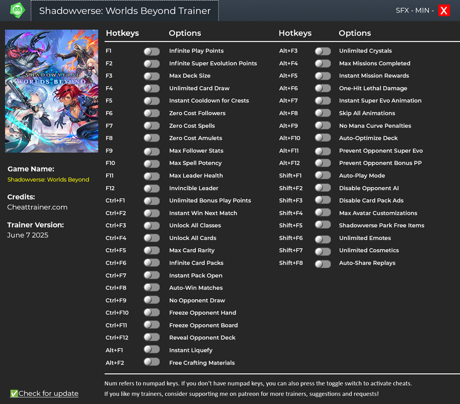
Task: Toggle Instant Win Next Match
Action: (x=152, y=213)
